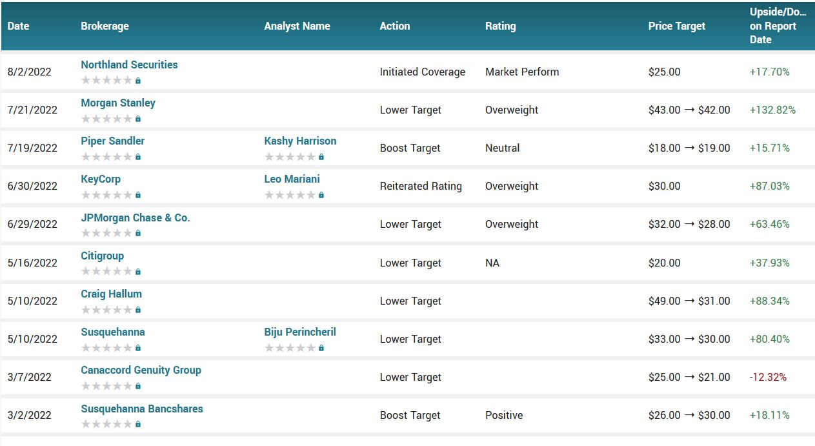815x446 pixels.
Task: Click the lock icon under Susquehanna brokerage
Action: [x=138, y=348]
